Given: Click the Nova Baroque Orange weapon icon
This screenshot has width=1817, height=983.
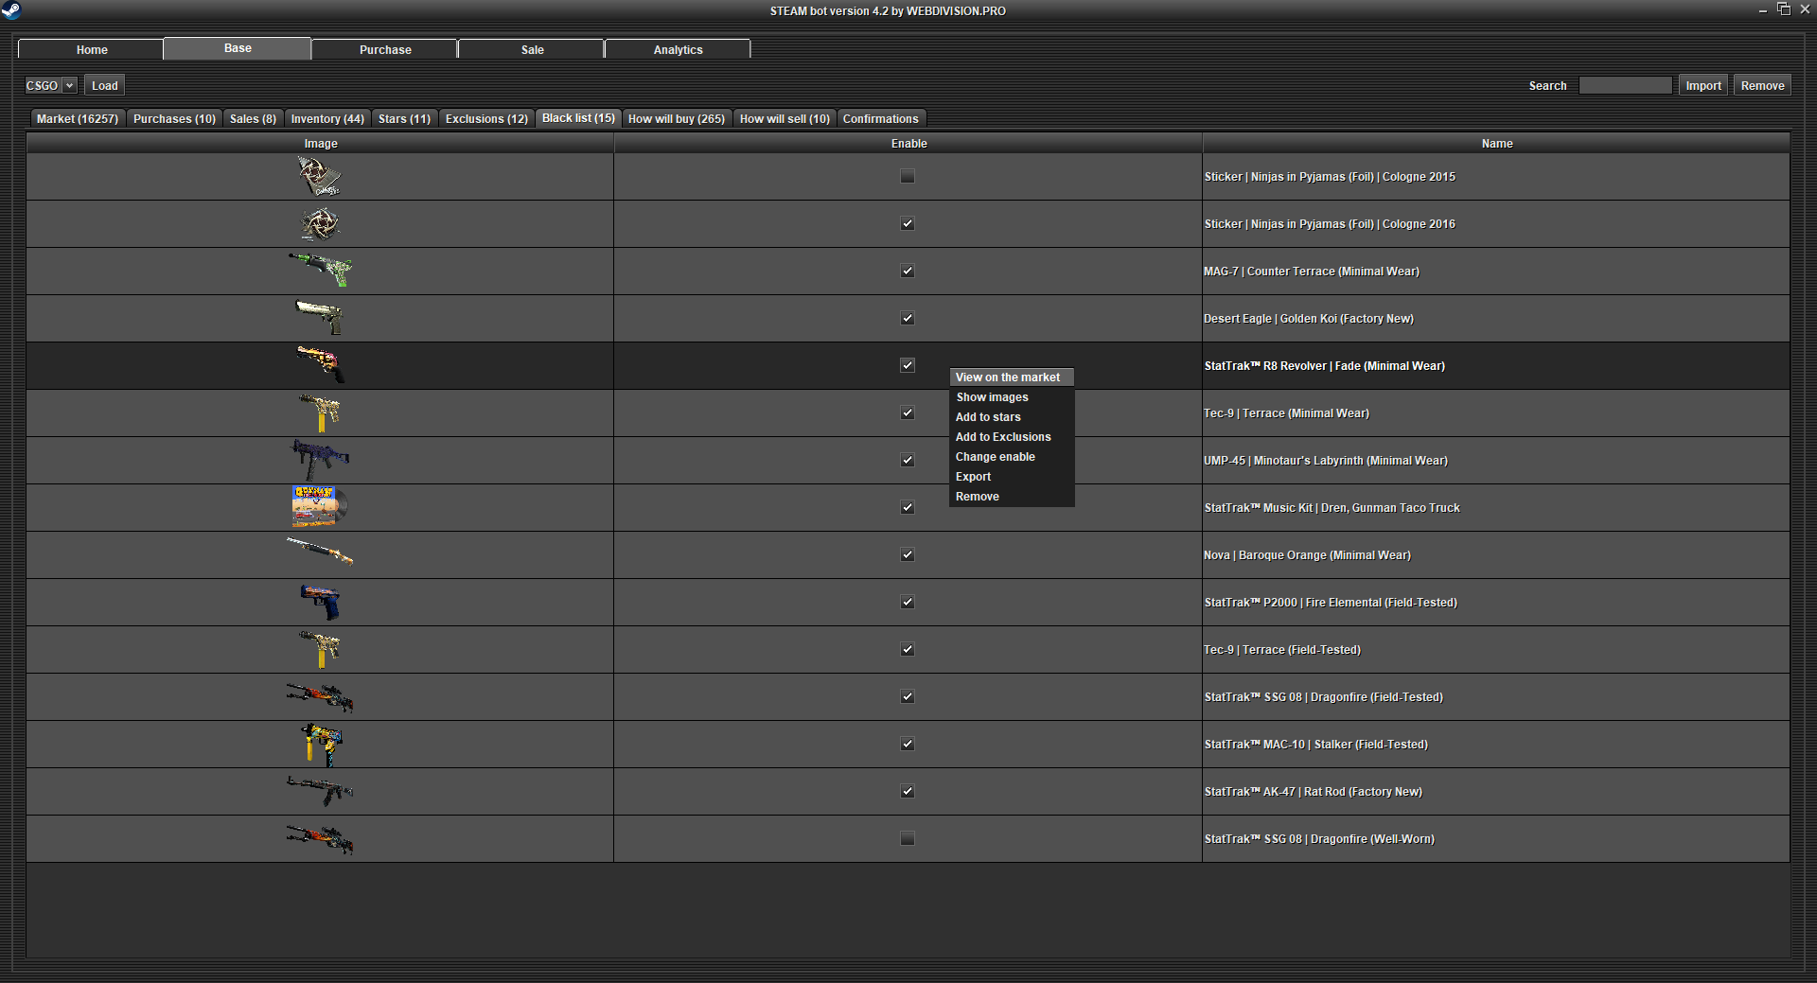Looking at the screenshot, I should pyautogui.click(x=320, y=552).
